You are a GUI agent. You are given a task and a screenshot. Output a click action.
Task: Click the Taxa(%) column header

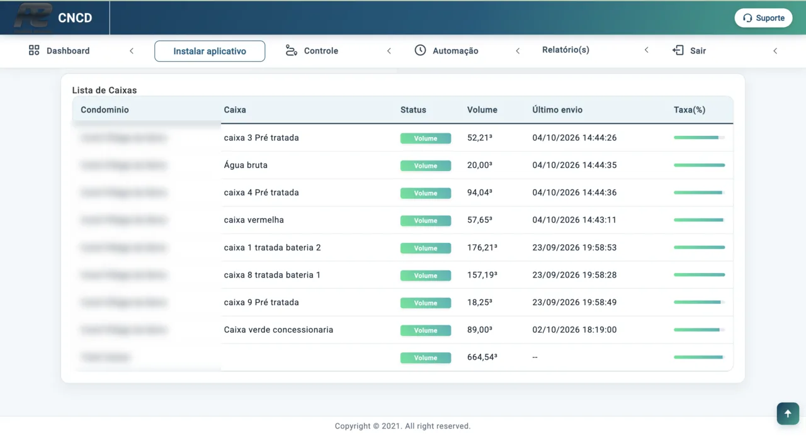[x=690, y=109]
